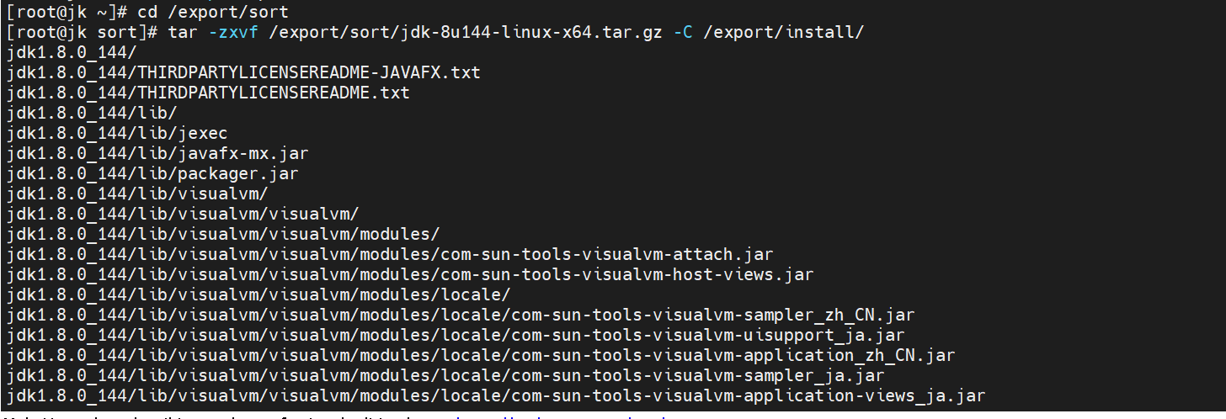The image size is (1226, 419).
Task: Click the -C option in tar command
Action: click(x=683, y=32)
